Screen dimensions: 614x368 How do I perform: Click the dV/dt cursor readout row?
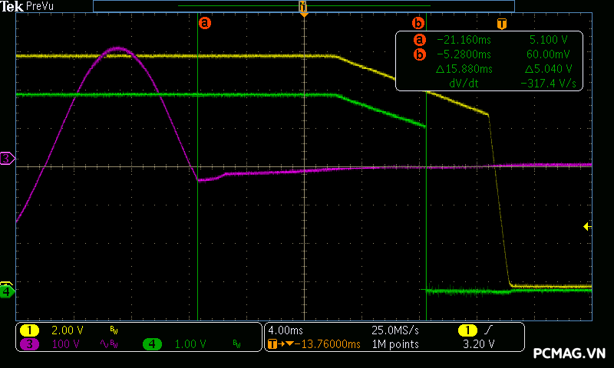coord(491,84)
